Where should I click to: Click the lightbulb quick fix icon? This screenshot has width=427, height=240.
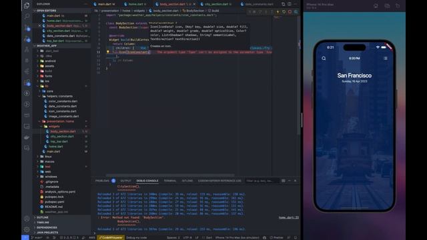tap(108, 52)
